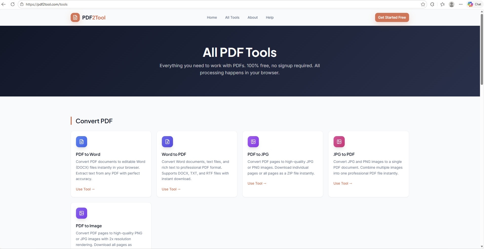
Task: Select the PDF to Word tool icon
Action: pyautogui.click(x=81, y=142)
